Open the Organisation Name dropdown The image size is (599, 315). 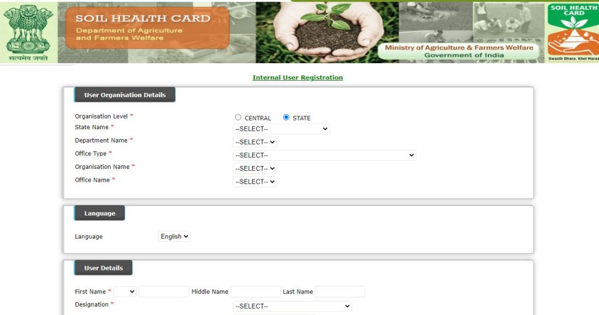[255, 168]
